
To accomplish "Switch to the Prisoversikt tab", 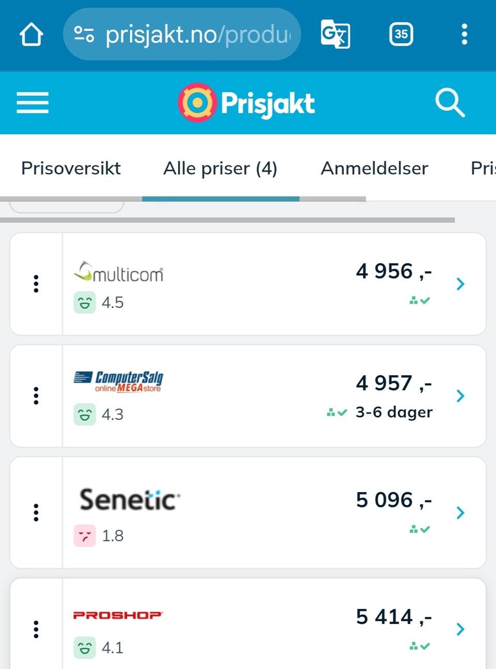I will 71,169.
